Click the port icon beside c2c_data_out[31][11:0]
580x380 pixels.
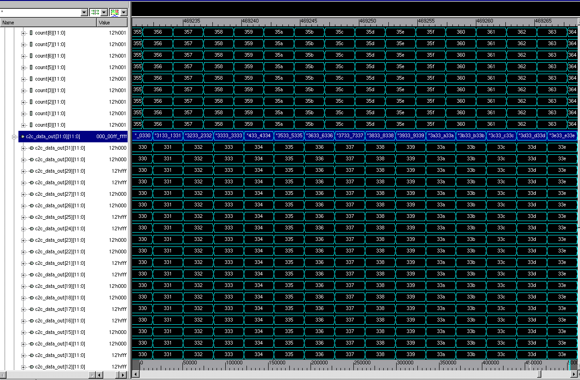tap(32, 148)
